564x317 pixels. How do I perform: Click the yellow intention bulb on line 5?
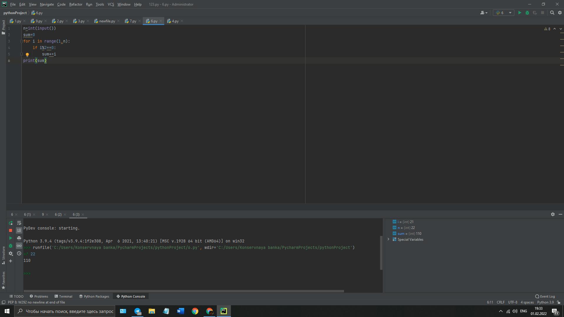[27, 55]
